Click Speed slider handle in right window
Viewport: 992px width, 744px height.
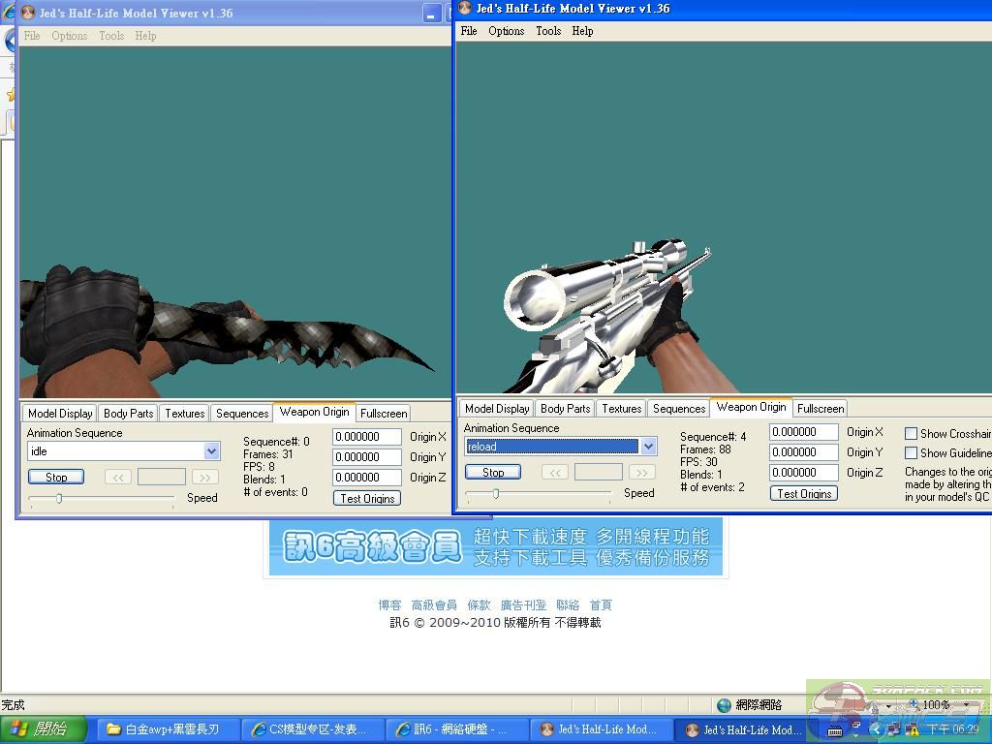496,493
